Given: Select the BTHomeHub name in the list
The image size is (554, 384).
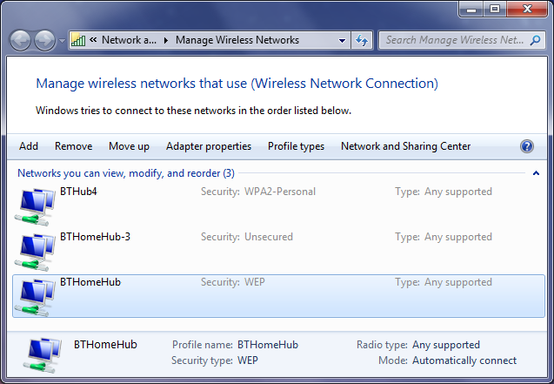Looking at the screenshot, I should click(90, 282).
